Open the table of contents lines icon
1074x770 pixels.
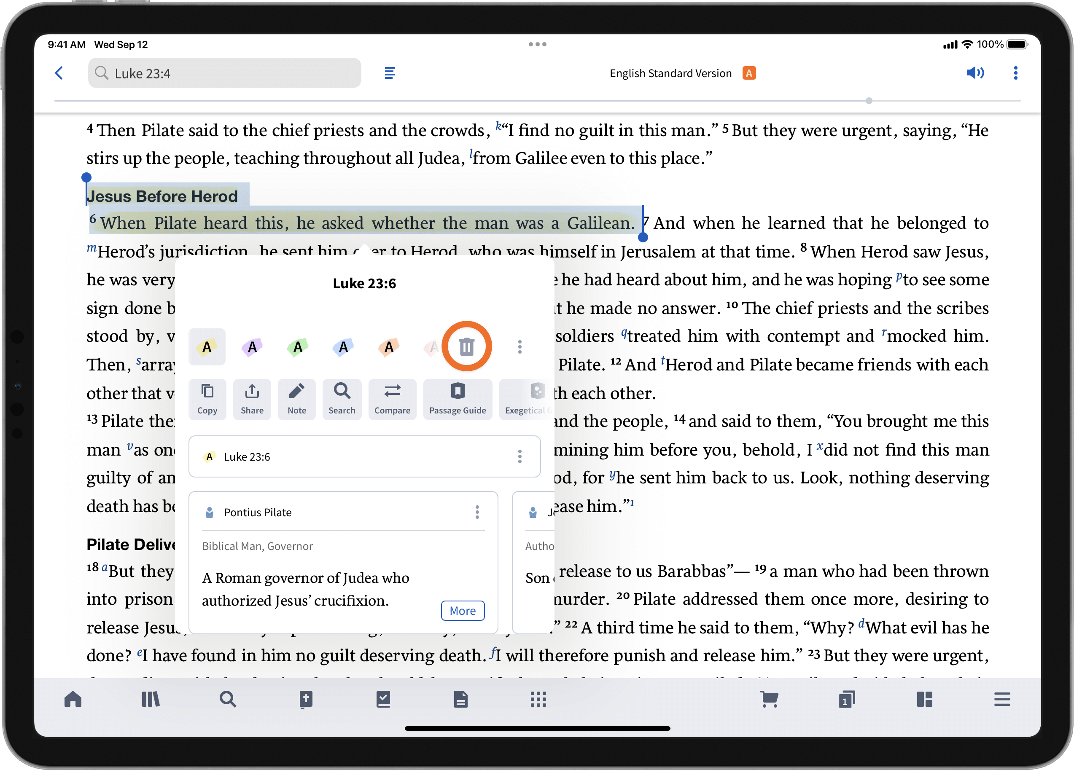pos(390,73)
